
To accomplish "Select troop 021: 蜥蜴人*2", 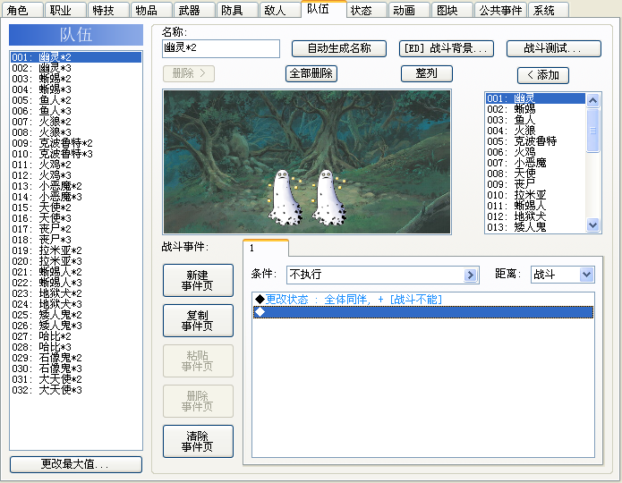I will (x=76, y=272).
